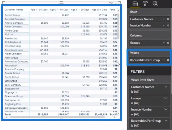
Task: Click the Focus mode icon on visual
Action: pyautogui.click(x=111, y=3)
